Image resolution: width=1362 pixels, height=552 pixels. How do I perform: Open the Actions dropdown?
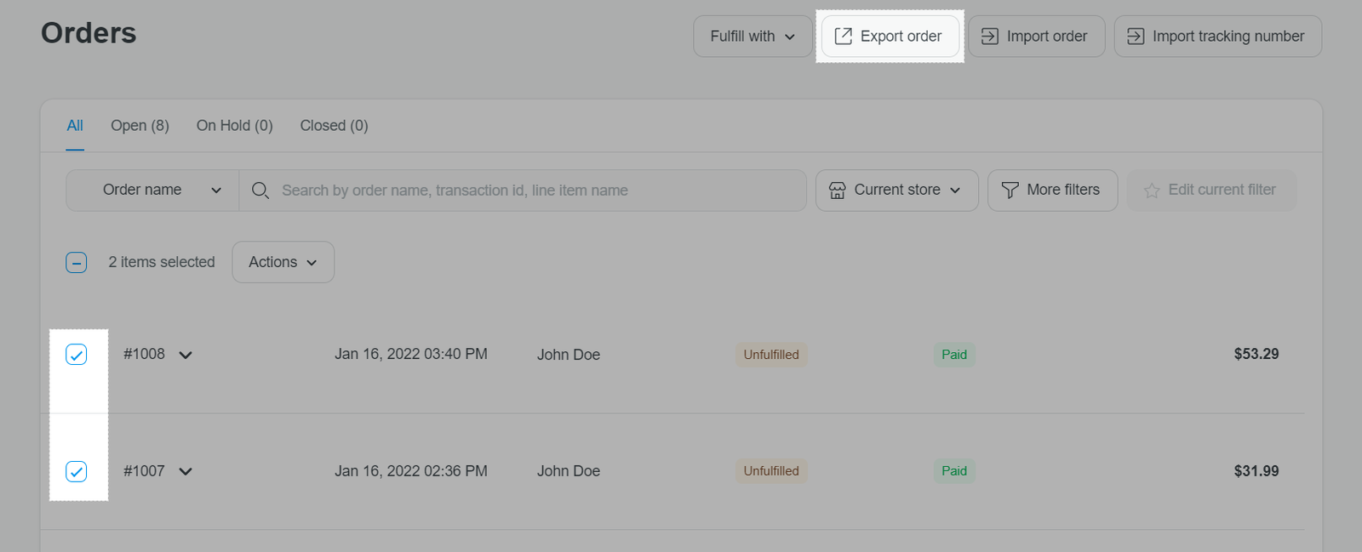(x=283, y=262)
